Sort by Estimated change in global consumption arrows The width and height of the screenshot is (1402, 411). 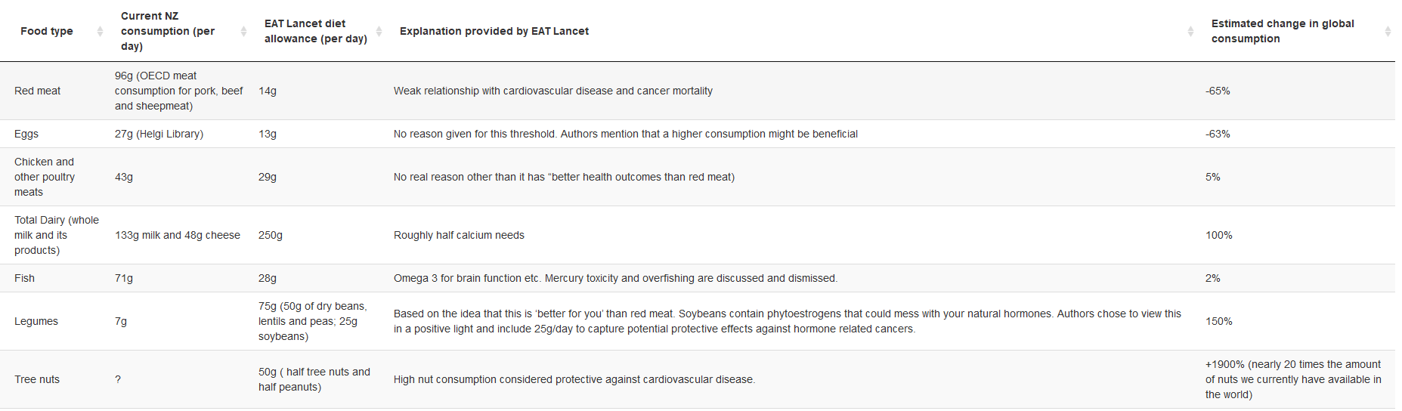[x=1388, y=31]
